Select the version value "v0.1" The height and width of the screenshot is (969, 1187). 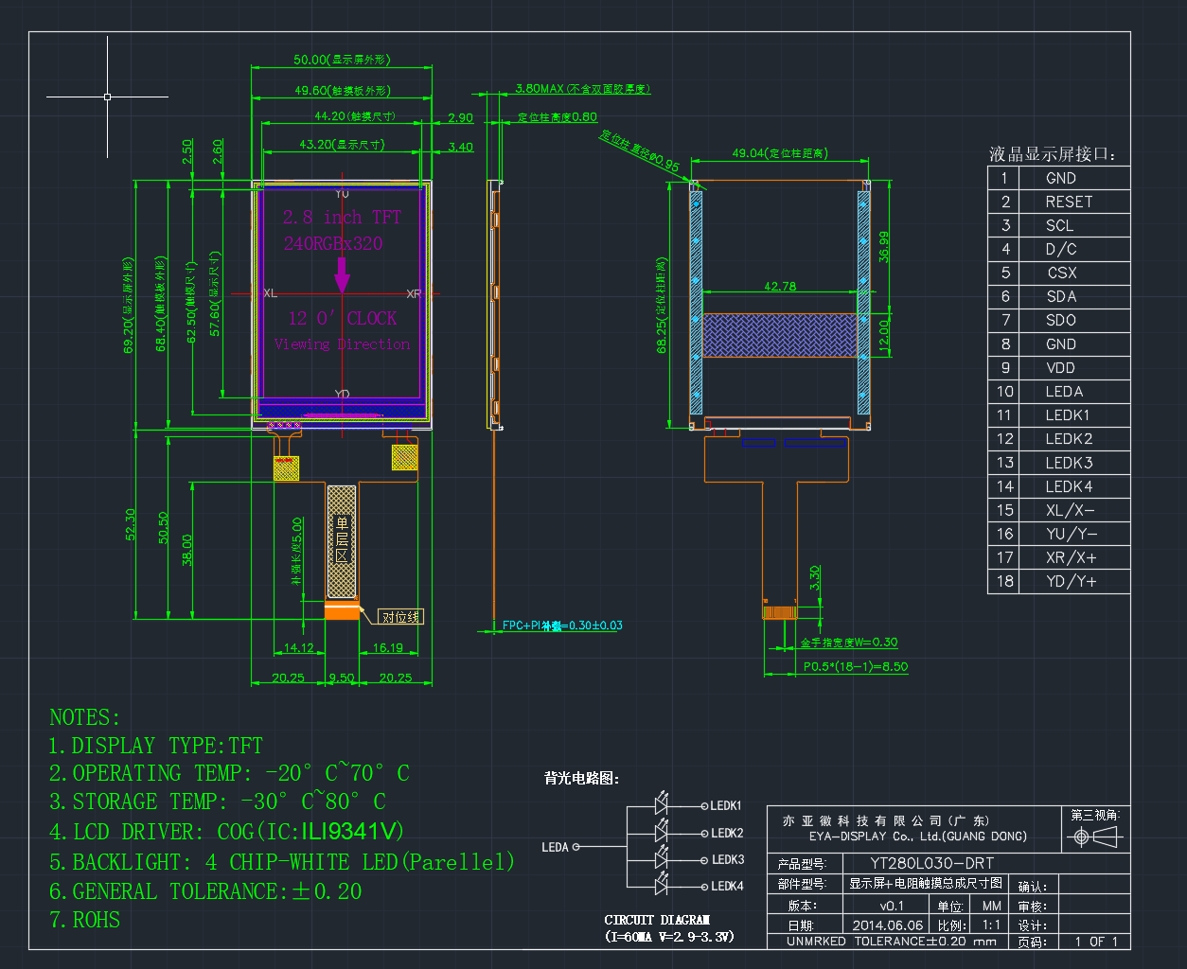click(x=892, y=906)
